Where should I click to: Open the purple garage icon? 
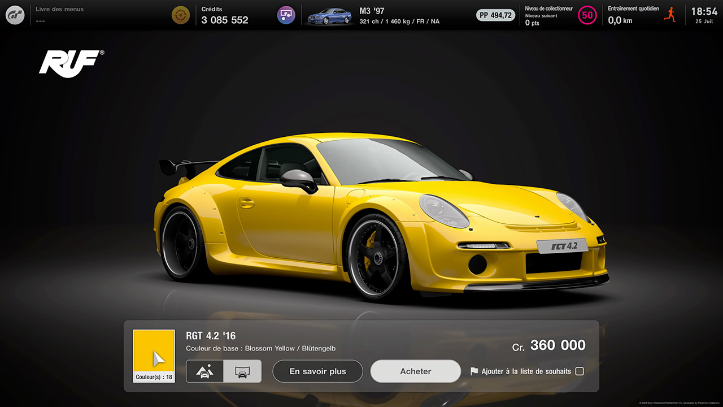[x=286, y=15]
